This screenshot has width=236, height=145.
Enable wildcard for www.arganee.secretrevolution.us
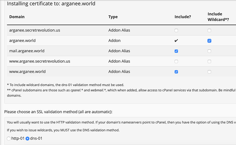pos(209,61)
